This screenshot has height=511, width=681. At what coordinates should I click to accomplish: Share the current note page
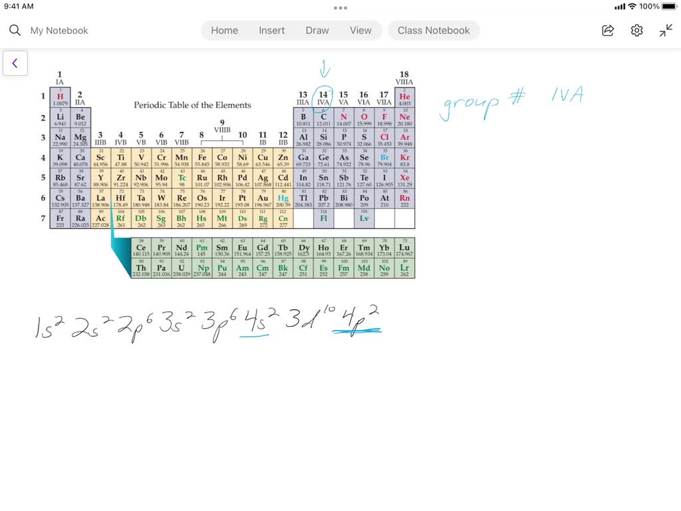tap(607, 30)
